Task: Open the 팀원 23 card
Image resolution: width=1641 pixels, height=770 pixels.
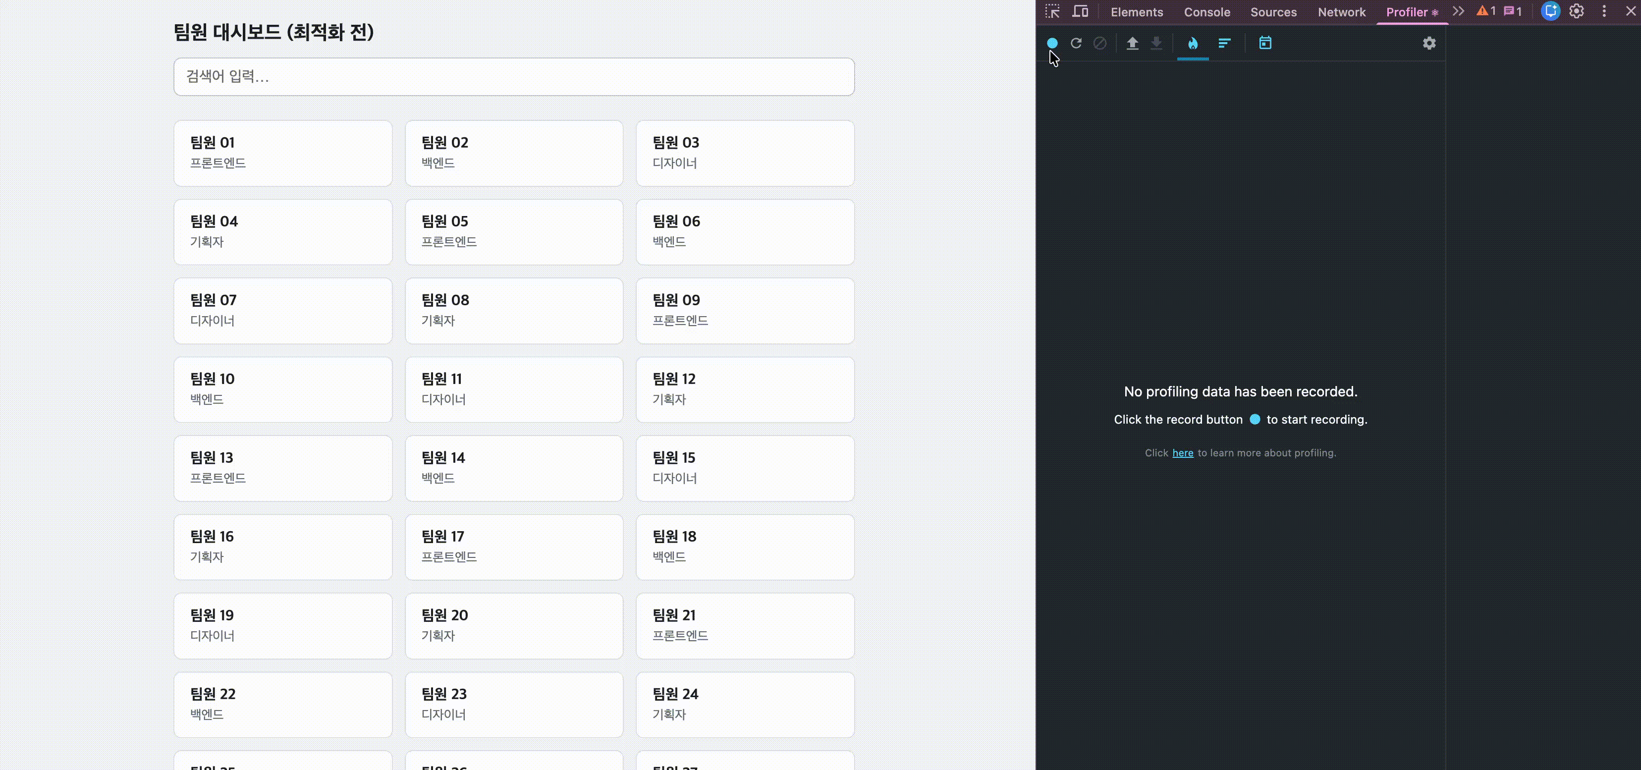Action: click(x=514, y=705)
